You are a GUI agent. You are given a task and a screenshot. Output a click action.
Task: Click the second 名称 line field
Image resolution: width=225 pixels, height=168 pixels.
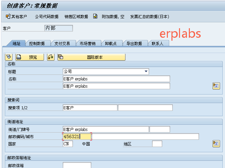point(116,86)
